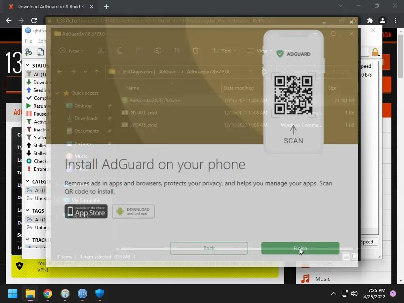Open Chrome three-dot menu
404x303 pixels.
point(395,21)
